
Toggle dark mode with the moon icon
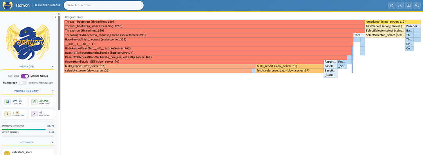click(418, 5)
